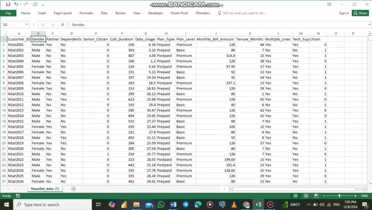Open File Explorer from taskbar
This screenshot has height=210, width=372.
point(136,204)
